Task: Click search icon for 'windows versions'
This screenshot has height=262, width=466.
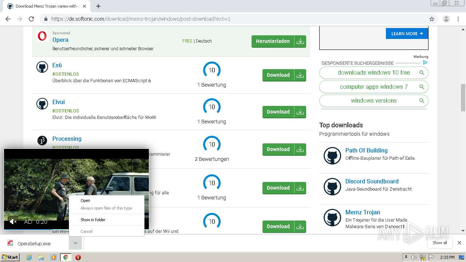Action: tap(422, 101)
